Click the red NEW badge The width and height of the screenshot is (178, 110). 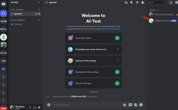(x=3, y=108)
